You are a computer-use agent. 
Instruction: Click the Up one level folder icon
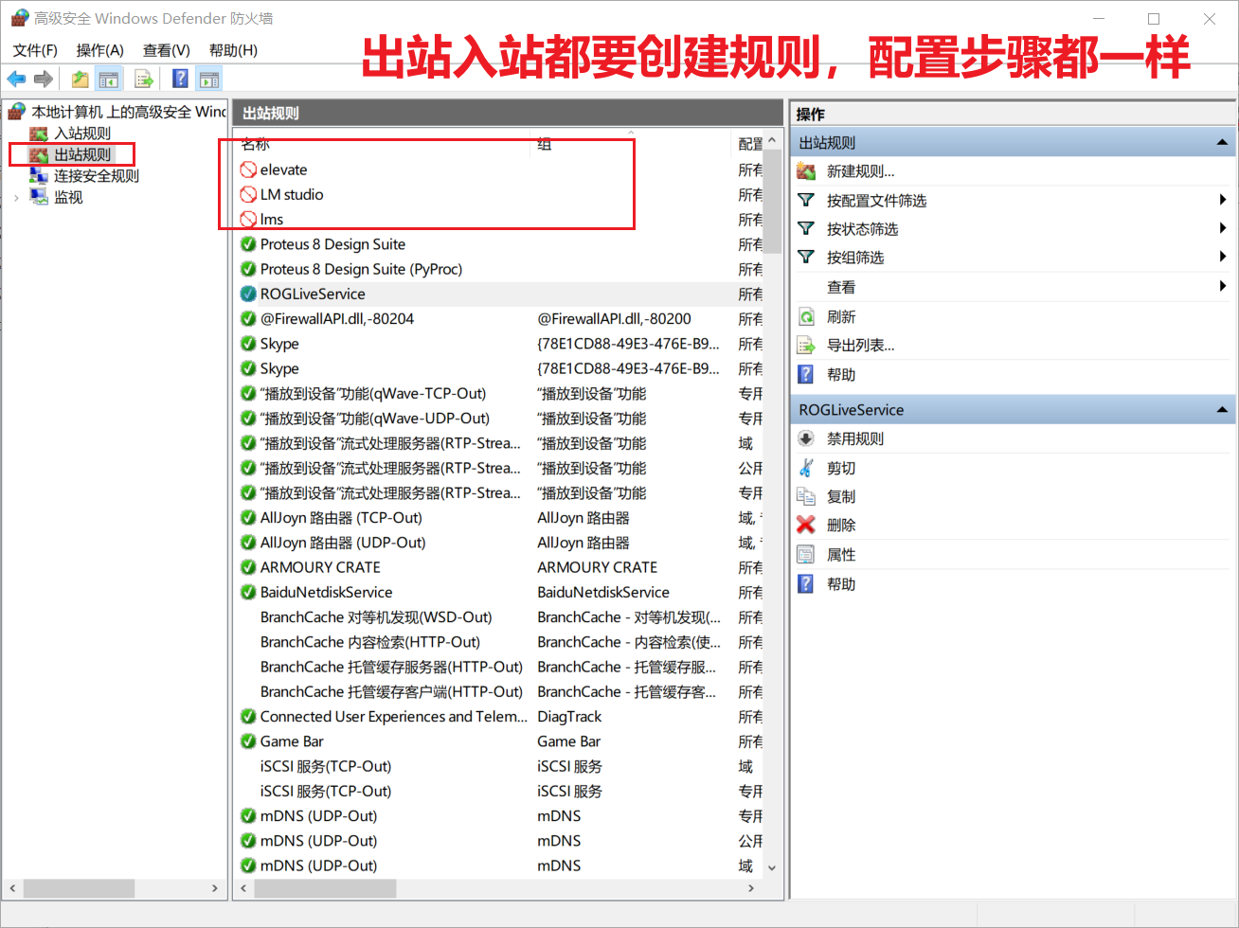coord(81,79)
